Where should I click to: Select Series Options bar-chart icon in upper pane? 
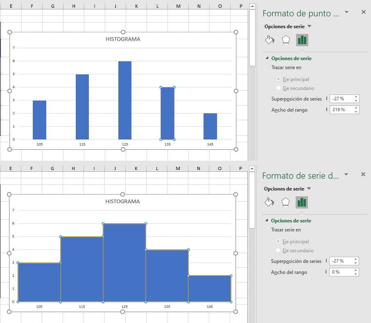coord(302,40)
